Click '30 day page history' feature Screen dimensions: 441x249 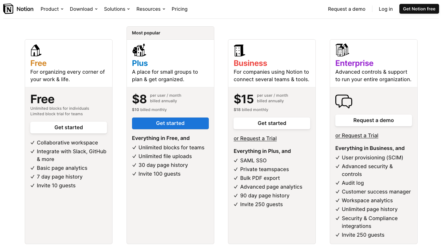163,165
